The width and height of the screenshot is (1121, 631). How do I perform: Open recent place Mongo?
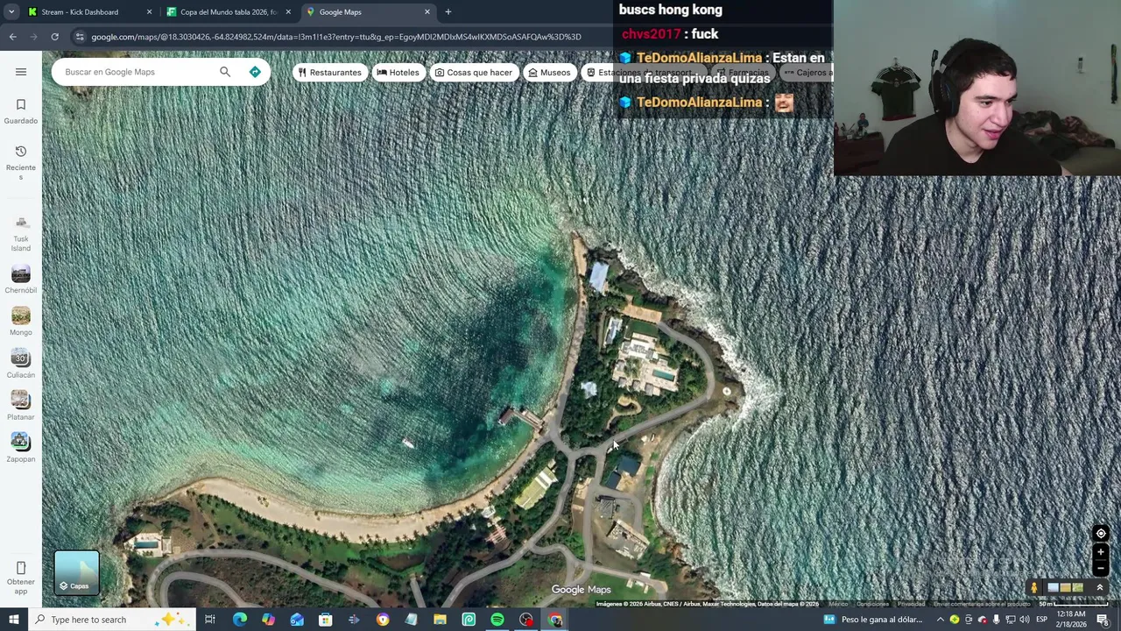click(x=21, y=322)
